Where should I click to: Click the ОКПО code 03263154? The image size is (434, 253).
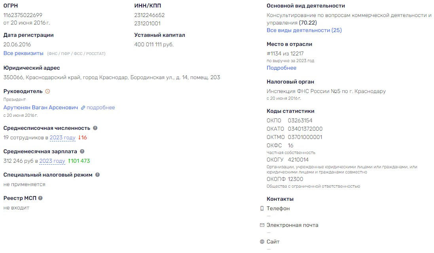[300, 120]
